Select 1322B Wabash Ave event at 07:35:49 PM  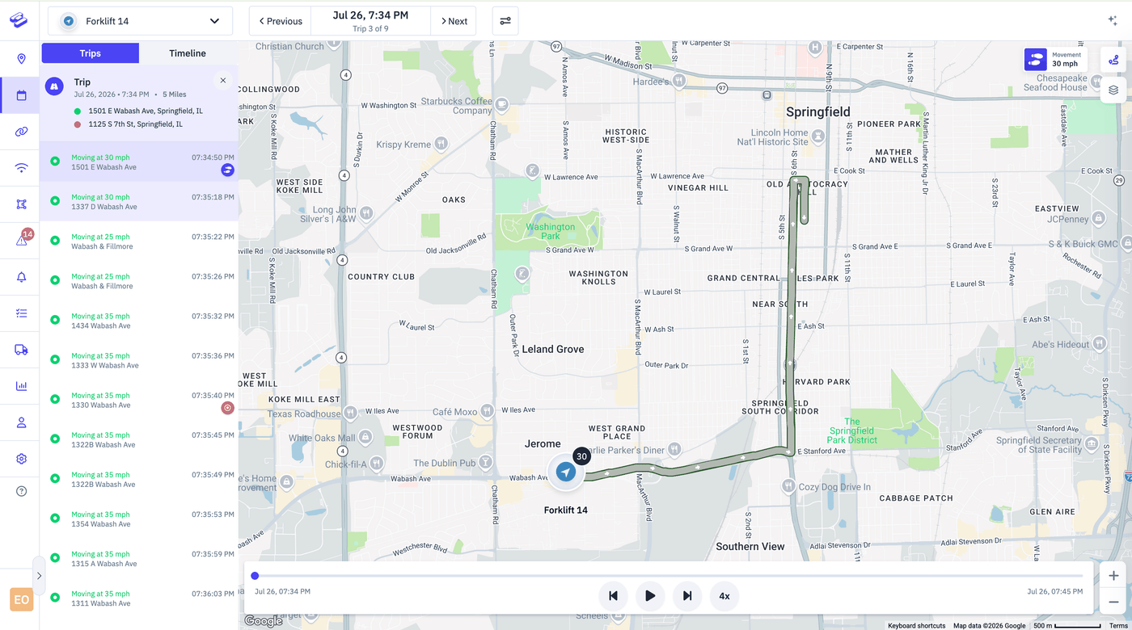[139, 478]
